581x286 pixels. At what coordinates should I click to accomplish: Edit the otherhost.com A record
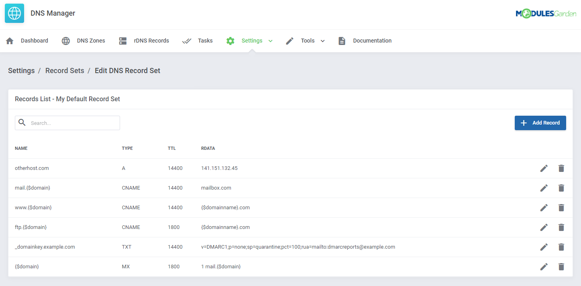pyautogui.click(x=544, y=168)
